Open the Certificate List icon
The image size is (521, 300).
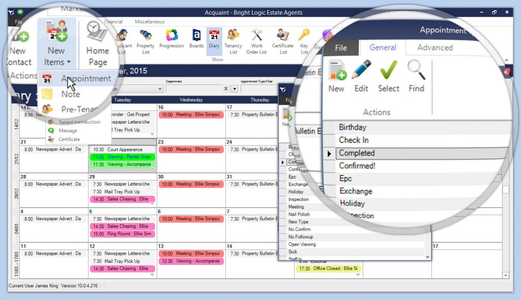click(x=282, y=42)
